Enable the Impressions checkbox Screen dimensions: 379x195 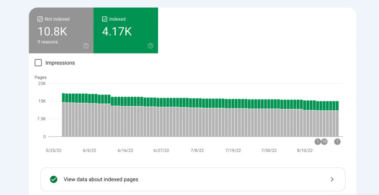(38, 63)
